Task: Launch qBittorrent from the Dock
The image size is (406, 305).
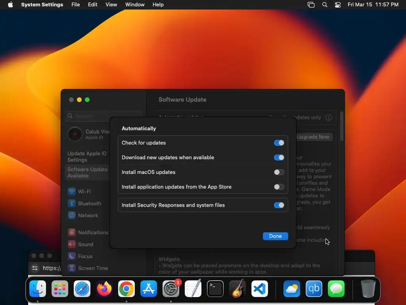Action: (314, 288)
